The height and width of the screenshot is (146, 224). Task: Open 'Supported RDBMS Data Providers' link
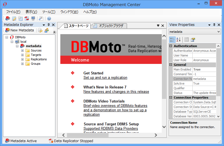pyautogui.click(x=111, y=128)
